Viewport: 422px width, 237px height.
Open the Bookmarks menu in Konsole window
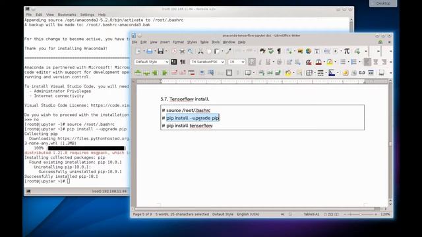click(67, 14)
